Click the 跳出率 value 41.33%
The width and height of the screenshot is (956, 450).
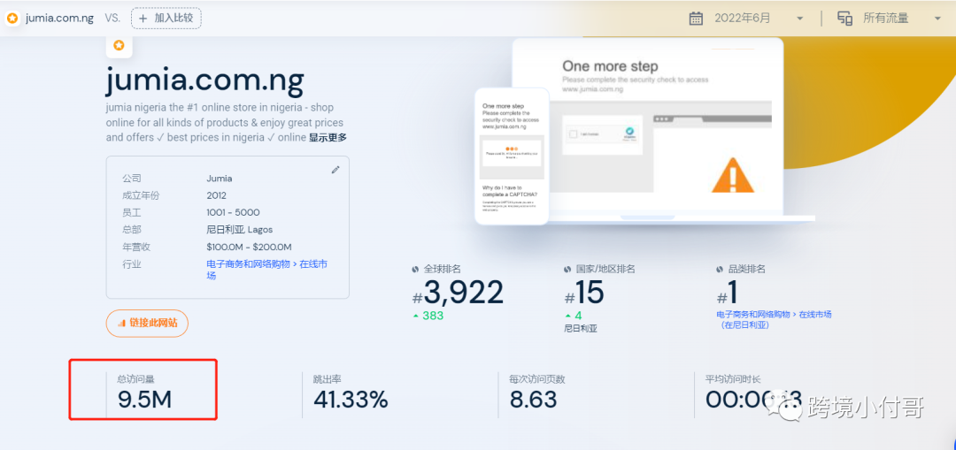click(x=351, y=400)
